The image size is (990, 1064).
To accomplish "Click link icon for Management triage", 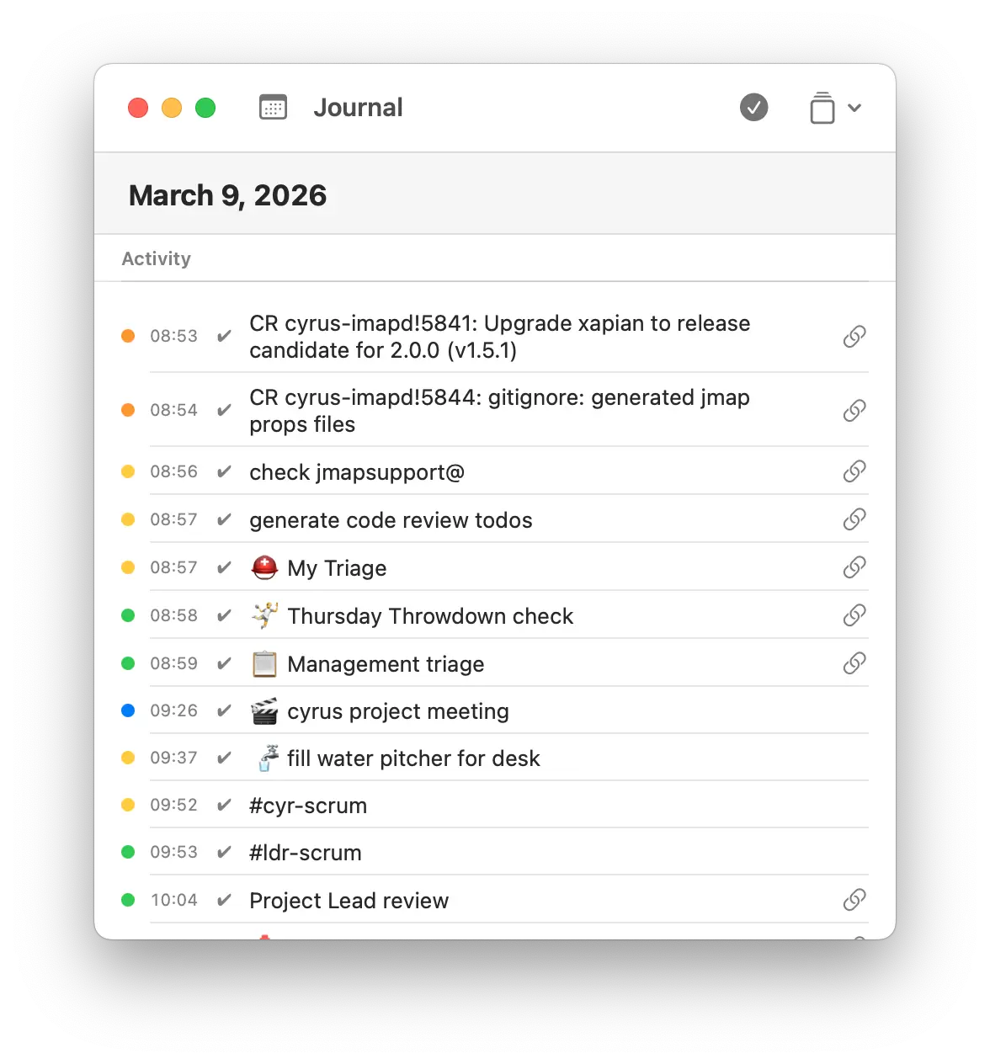I will pyautogui.click(x=854, y=663).
